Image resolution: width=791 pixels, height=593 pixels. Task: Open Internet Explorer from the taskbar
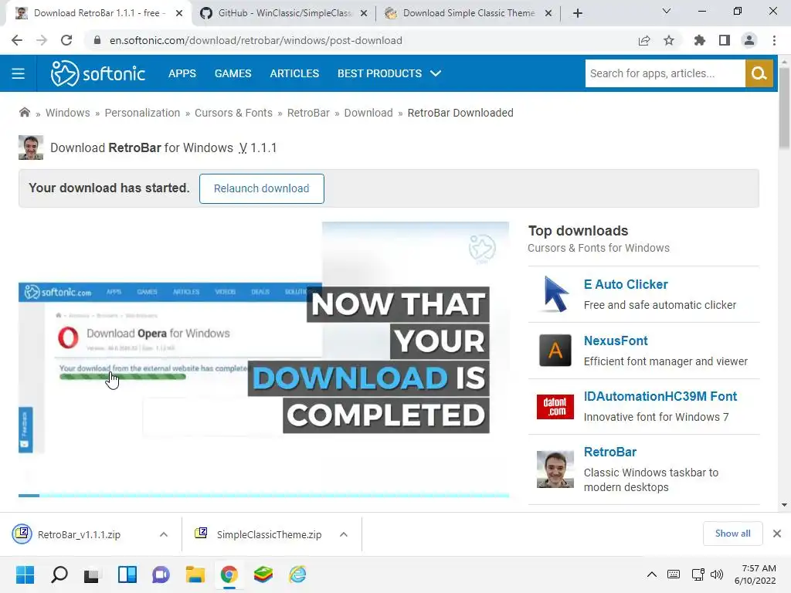point(297,574)
